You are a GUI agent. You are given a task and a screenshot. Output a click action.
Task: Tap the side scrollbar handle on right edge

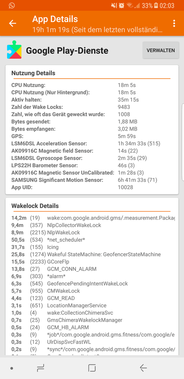pyautogui.click(x=183, y=142)
